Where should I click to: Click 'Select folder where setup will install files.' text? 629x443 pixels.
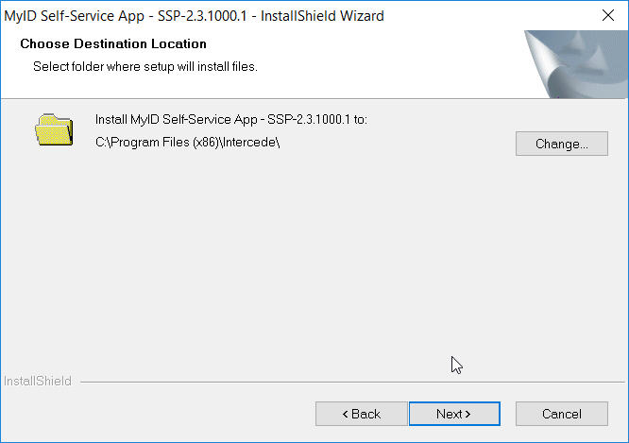click(145, 66)
